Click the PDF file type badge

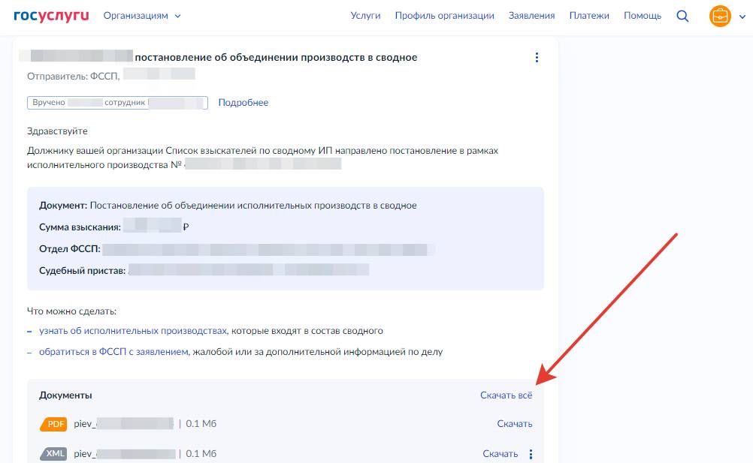pos(54,424)
